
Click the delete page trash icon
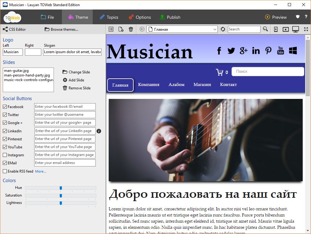click(x=131, y=29)
